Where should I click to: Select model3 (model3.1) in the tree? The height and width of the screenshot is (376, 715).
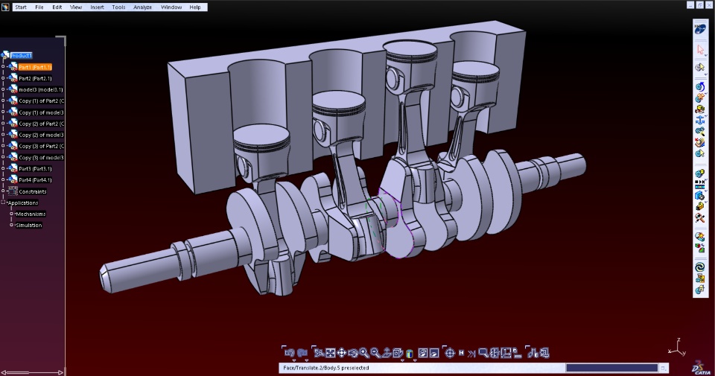(x=40, y=89)
